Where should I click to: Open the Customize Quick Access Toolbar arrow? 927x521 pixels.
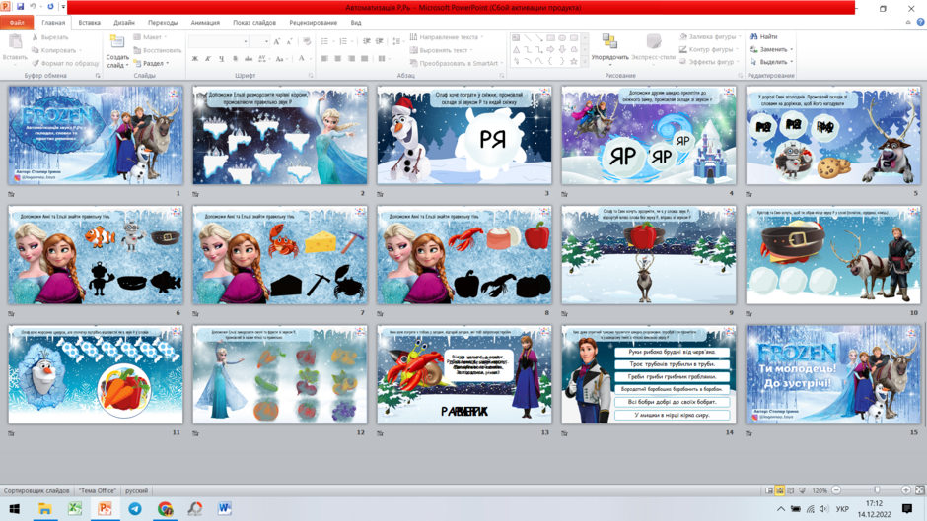coord(63,7)
